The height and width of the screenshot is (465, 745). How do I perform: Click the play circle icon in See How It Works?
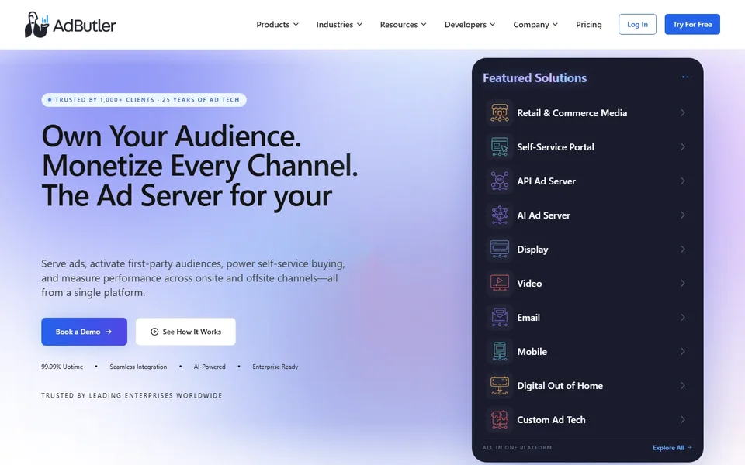tap(154, 332)
